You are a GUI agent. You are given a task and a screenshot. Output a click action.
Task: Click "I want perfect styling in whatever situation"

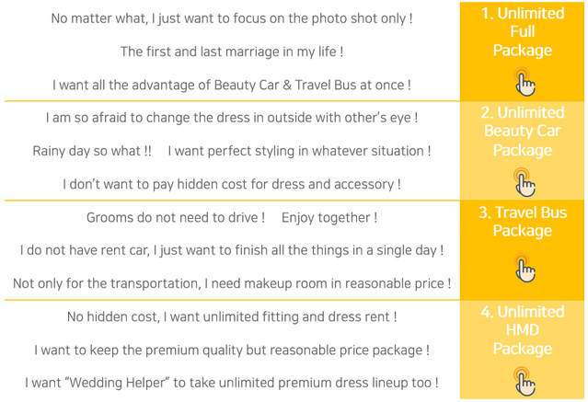(x=299, y=151)
